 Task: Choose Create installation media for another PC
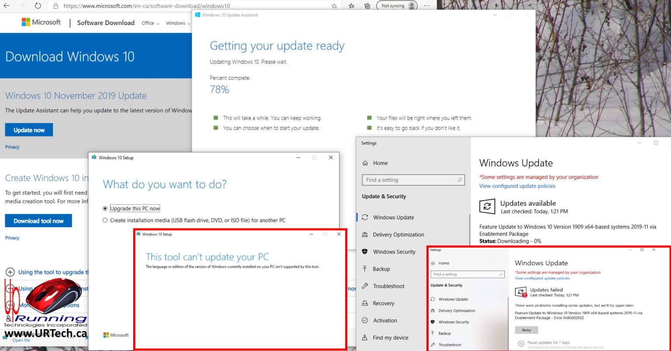[105, 220]
